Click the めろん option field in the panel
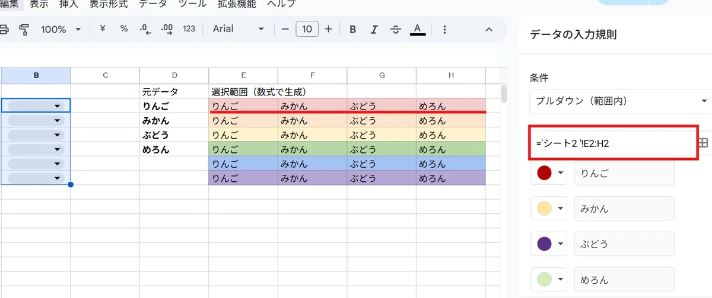 coord(624,279)
